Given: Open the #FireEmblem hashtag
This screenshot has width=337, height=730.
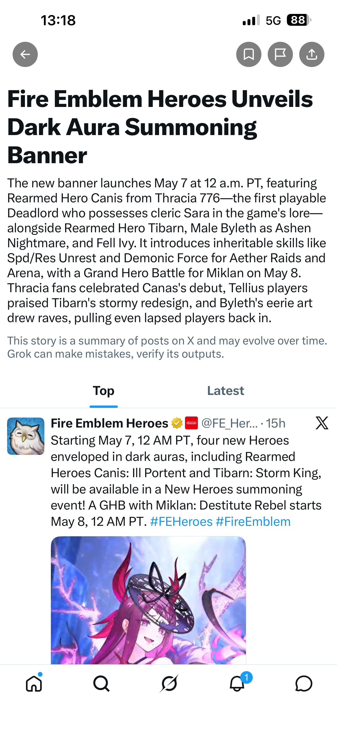Looking at the screenshot, I should click(x=253, y=521).
